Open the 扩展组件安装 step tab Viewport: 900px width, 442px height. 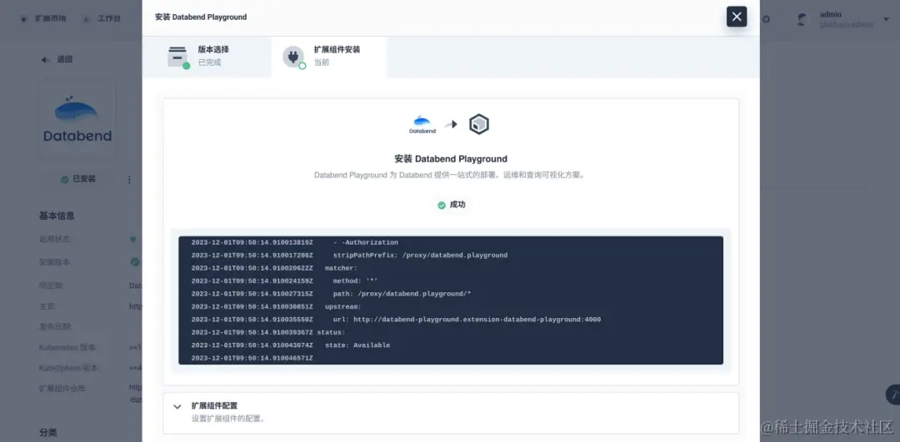tap(329, 56)
